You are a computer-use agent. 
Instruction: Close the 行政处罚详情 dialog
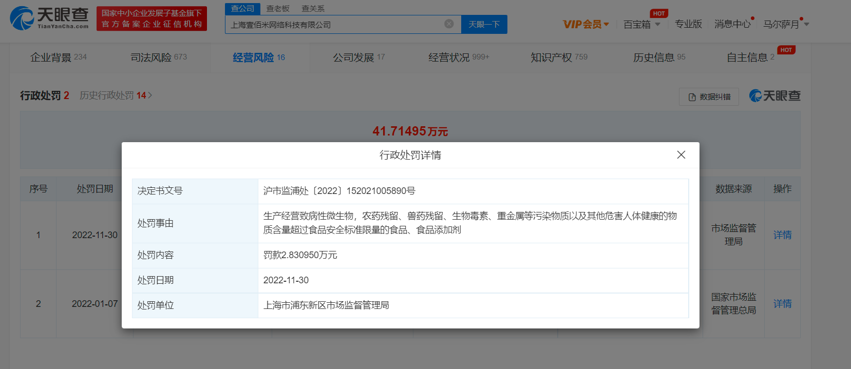(681, 155)
